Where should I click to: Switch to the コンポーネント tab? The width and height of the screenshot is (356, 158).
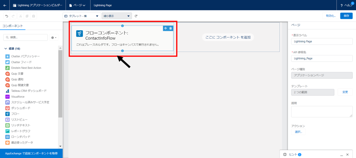[x=13, y=26]
